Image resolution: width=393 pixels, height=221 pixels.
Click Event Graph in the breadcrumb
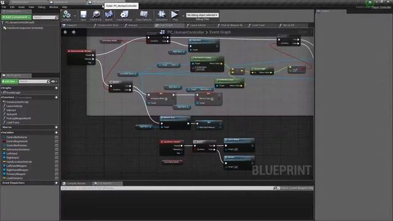tap(220, 32)
